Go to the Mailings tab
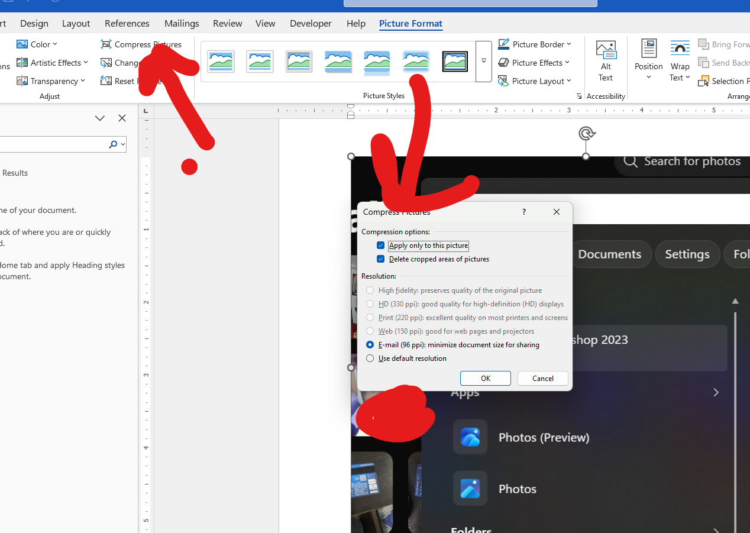 (x=182, y=24)
